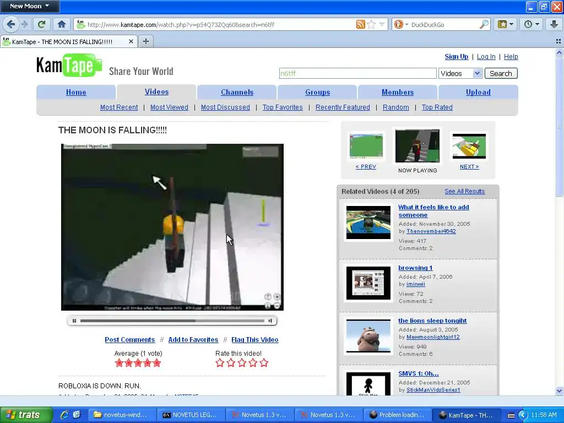The width and height of the screenshot is (564, 423).
Task: Click the browser Forward arrow button
Action: tap(24, 24)
